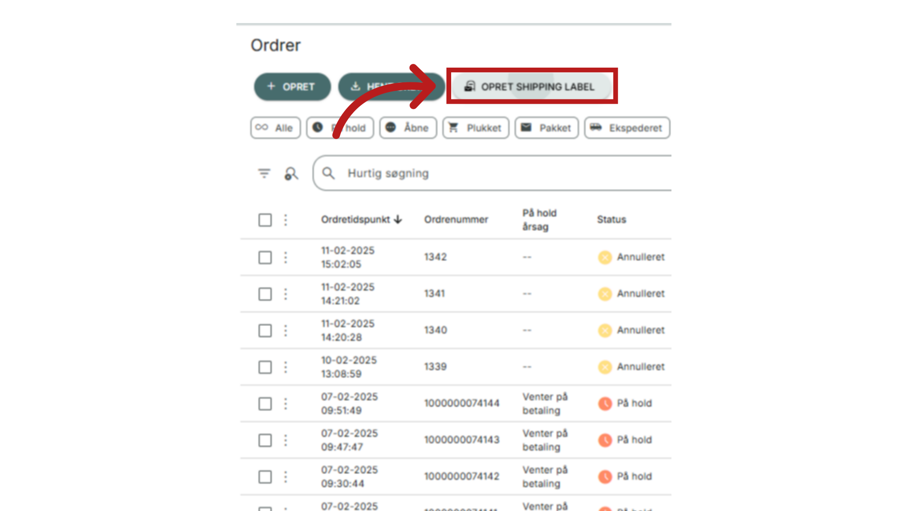The width and height of the screenshot is (908, 511).
Task: Focus the Hurtig søgning search field
Action: 492,173
